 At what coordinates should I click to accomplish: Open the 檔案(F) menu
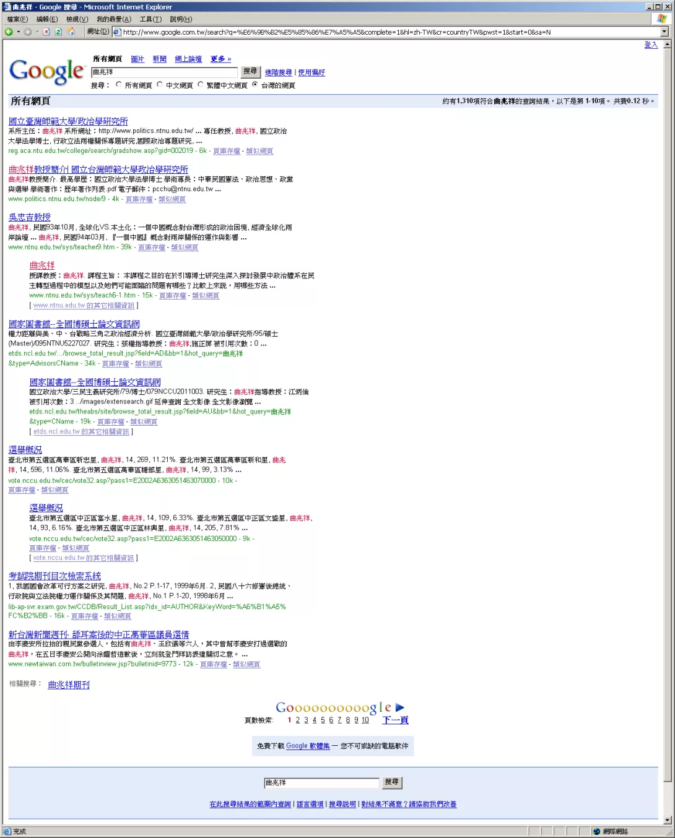17,19
